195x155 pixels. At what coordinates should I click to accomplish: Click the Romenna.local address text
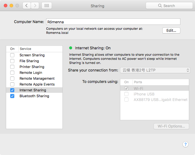pyautogui.click(x=57, y=33)
